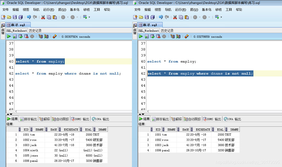Open 版本化 menu in right window
282x167 pixels.
207,9
